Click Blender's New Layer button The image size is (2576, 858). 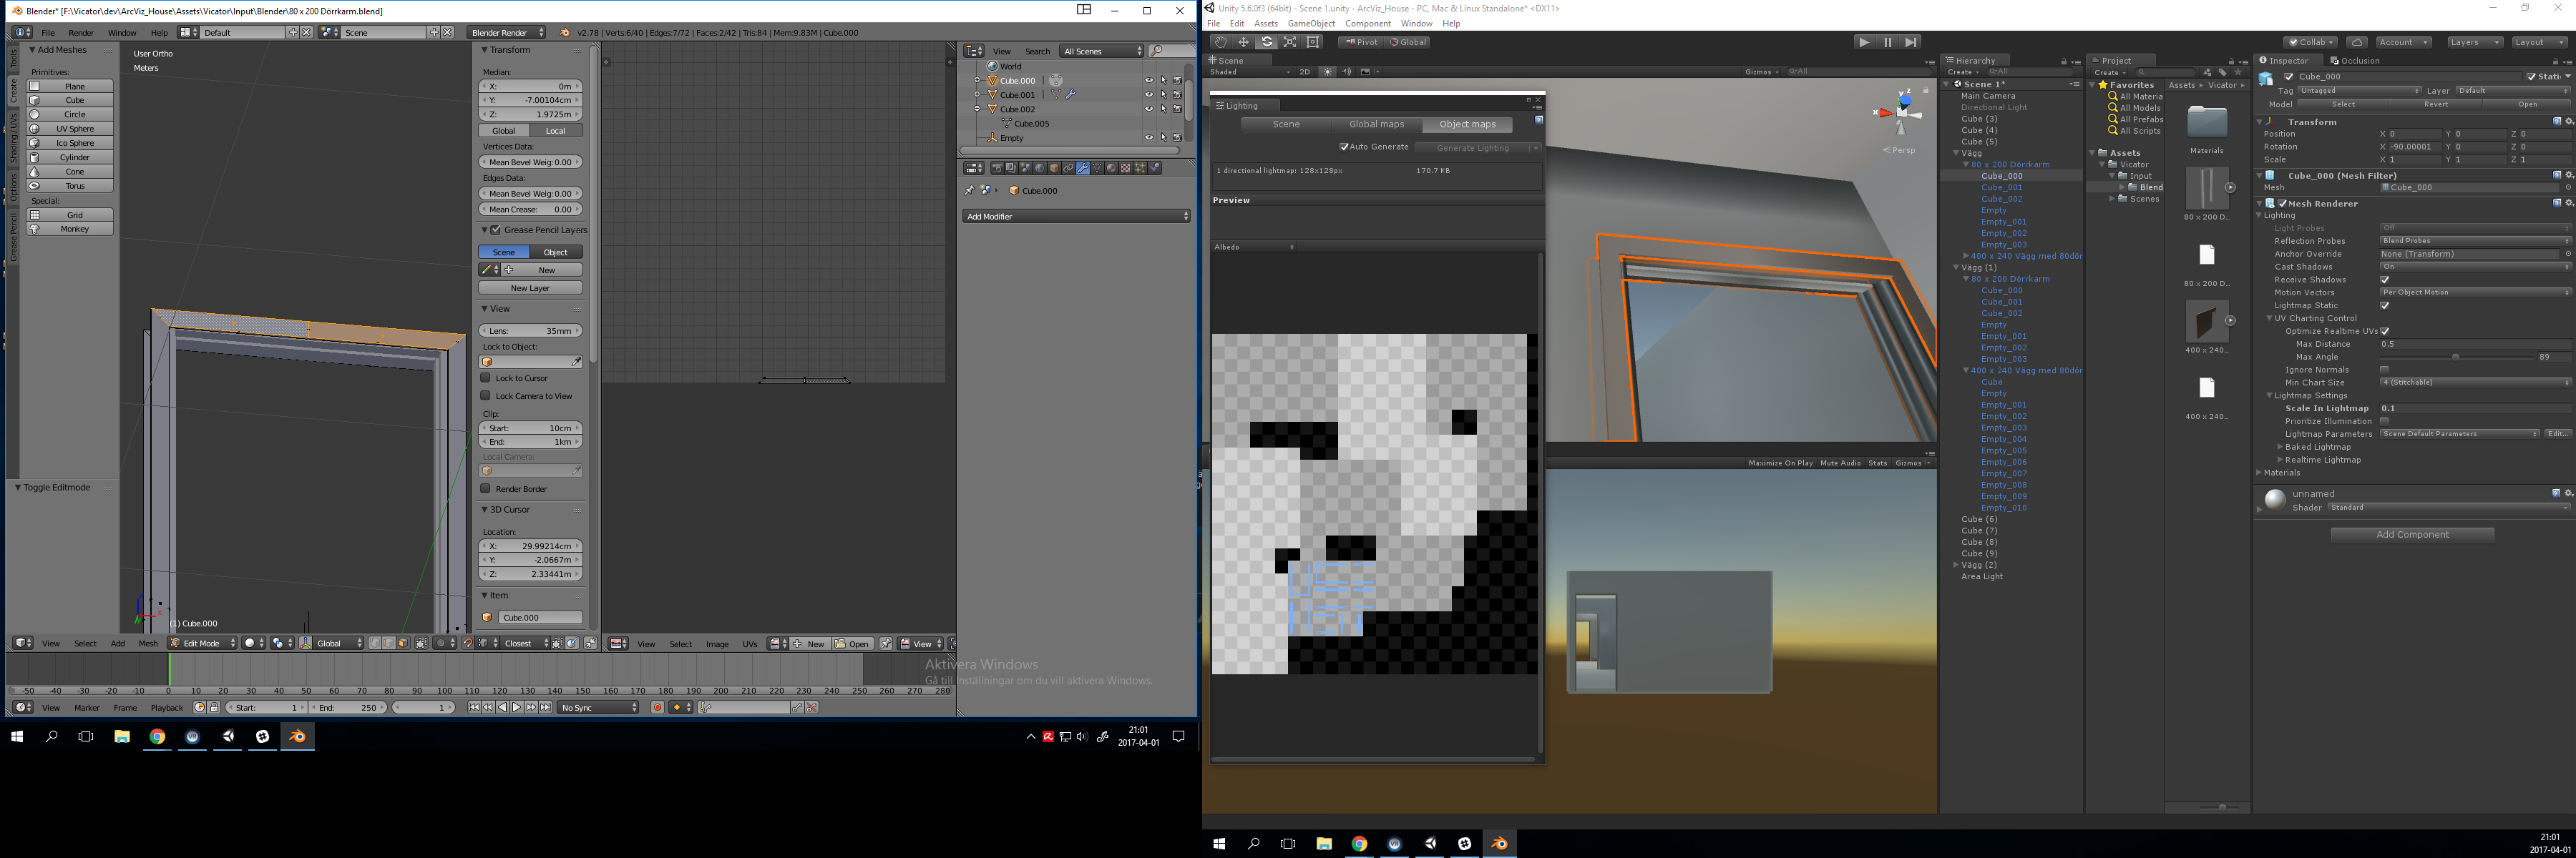click(531, 287)
